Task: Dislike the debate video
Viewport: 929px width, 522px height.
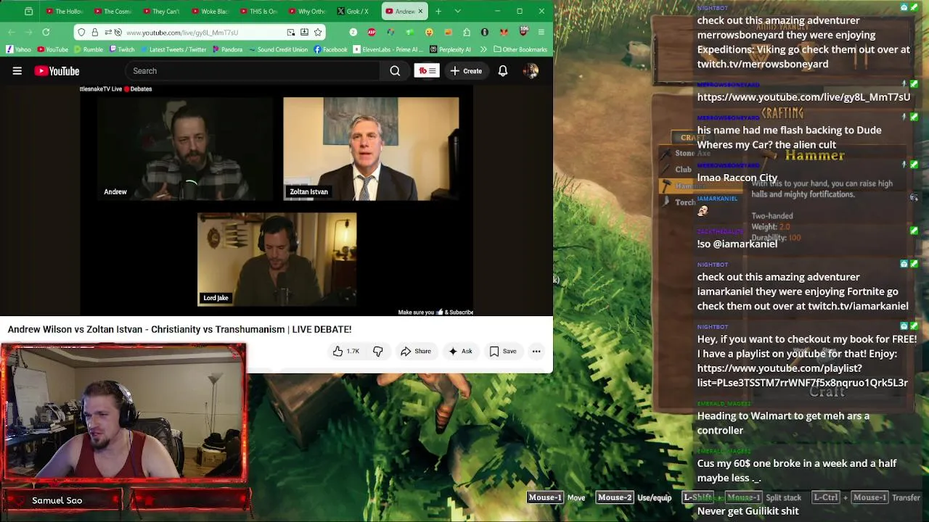Action: coord(378,352)
